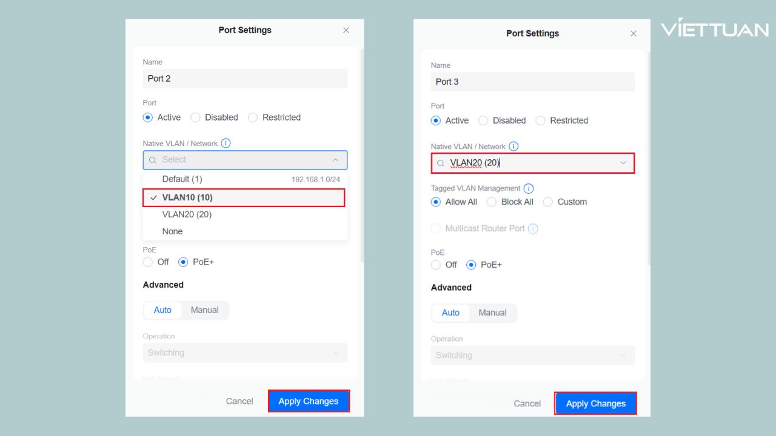Click info icon beside Native VLAN in Port 3
The height and width of the screenshot is (436, 776).
click(513, 147)
